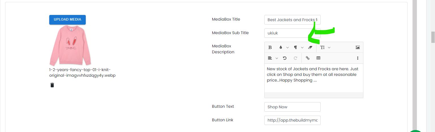Click the font size TI icon

pos(322,47)
